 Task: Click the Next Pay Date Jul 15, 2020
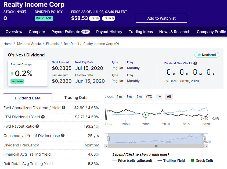click(x=89, y=68)
